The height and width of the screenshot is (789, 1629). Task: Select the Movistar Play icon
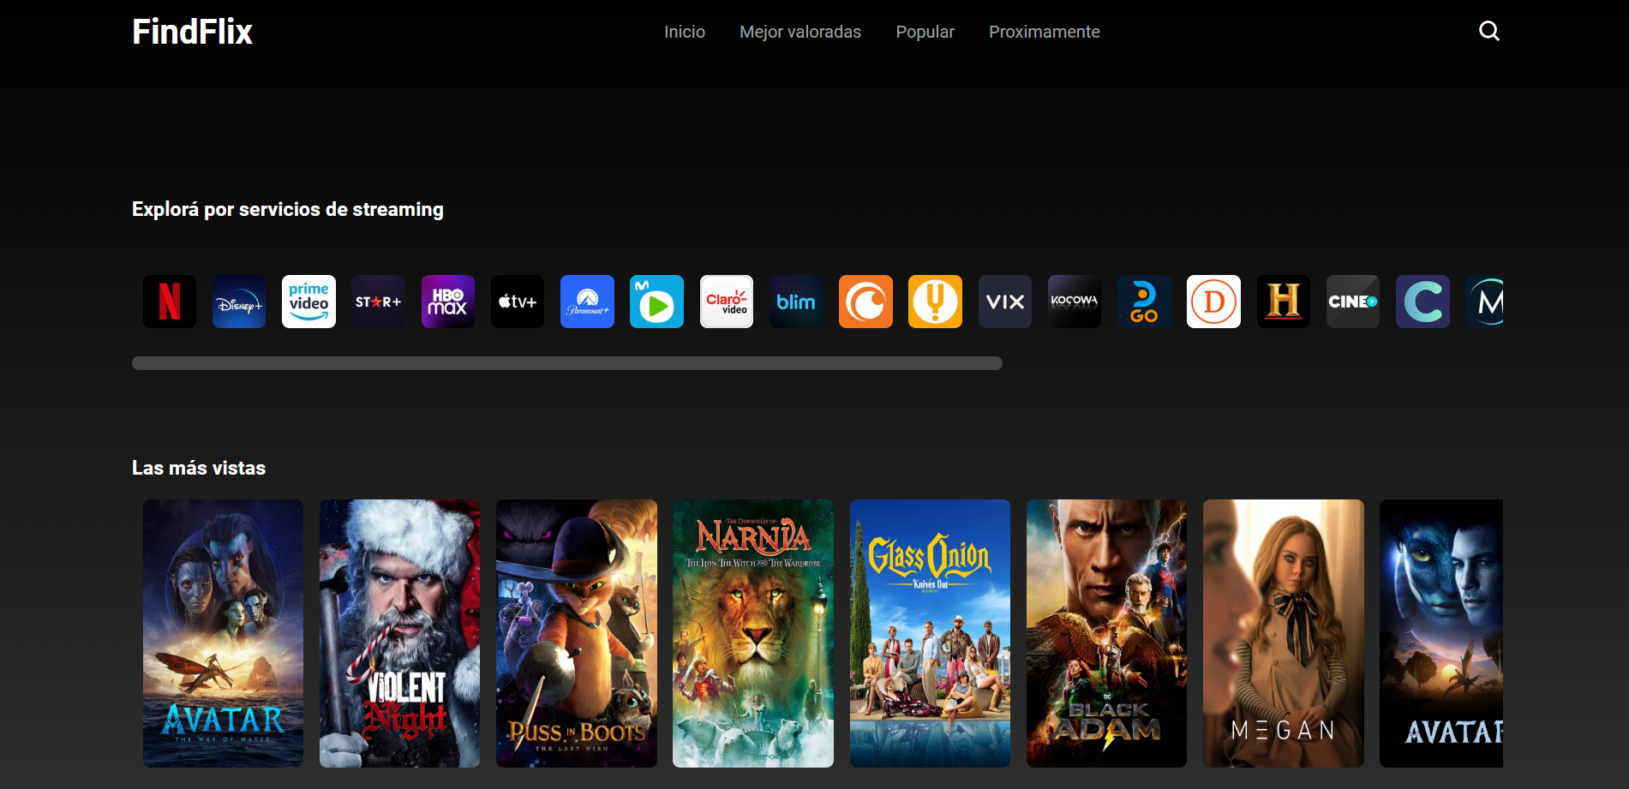[x=656, y=302]
